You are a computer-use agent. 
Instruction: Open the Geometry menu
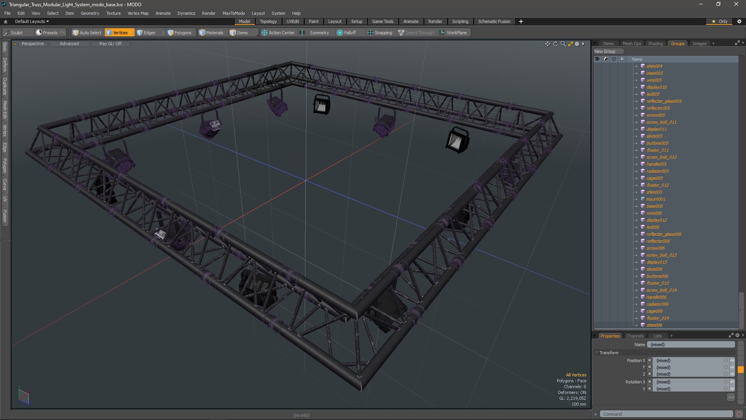click(x=90, y=13)
